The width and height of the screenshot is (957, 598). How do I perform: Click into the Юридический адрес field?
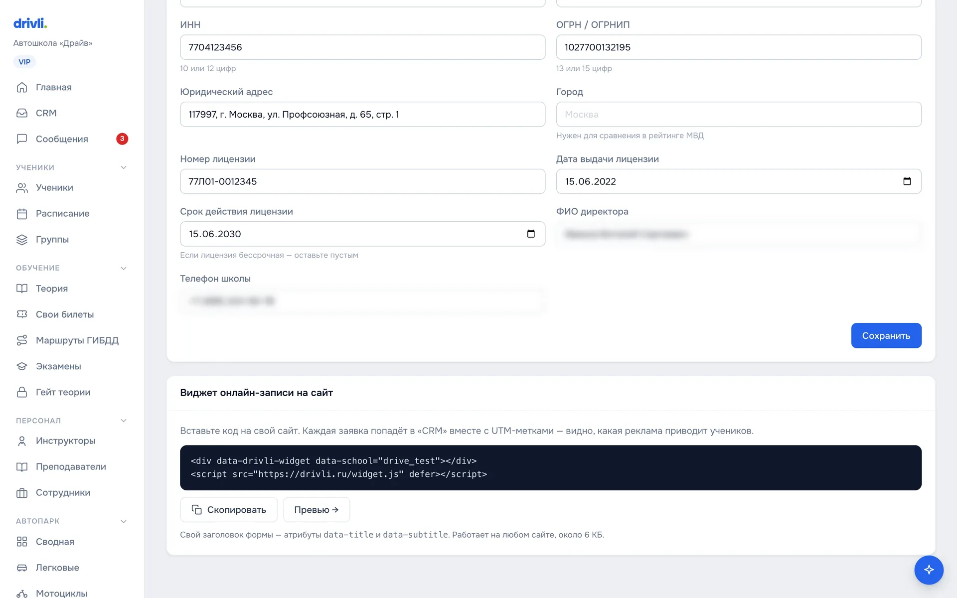362,115
